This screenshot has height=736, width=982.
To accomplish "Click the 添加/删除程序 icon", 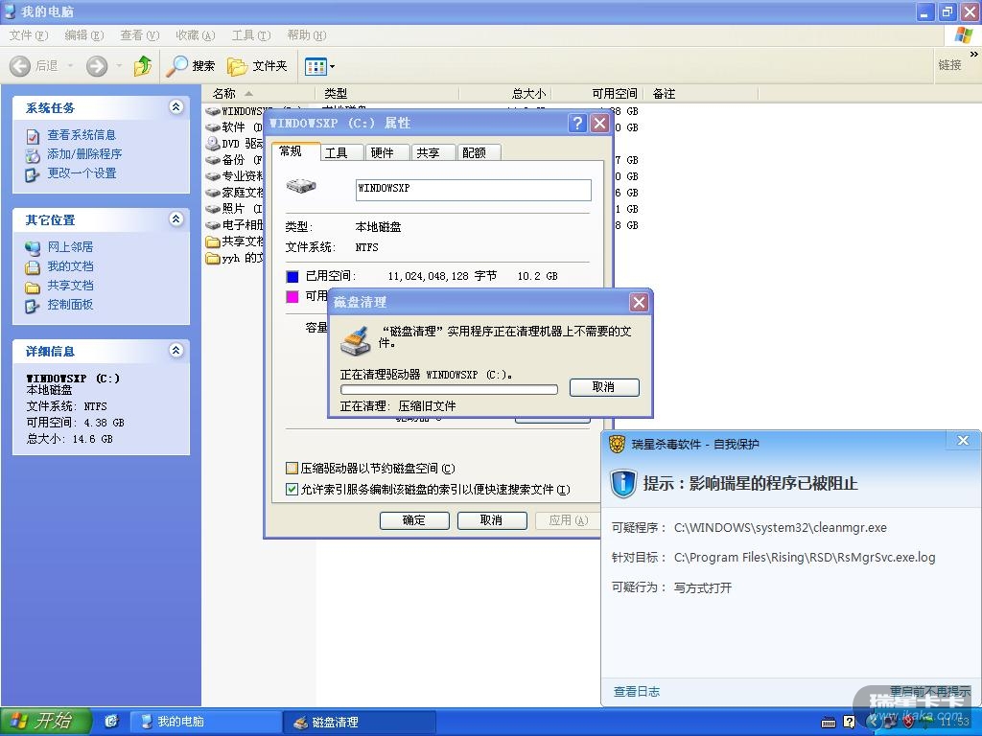I will click(x=33, y=155).
